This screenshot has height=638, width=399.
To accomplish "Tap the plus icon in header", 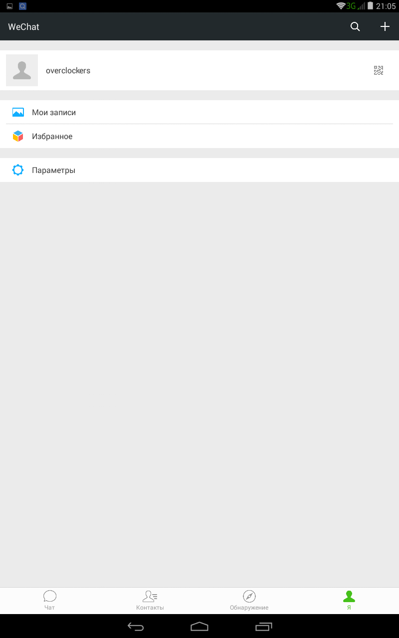I will (385, 27).
